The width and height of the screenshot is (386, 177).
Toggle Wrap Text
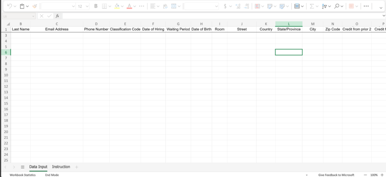pyautogui.click(x=165, y=6)
